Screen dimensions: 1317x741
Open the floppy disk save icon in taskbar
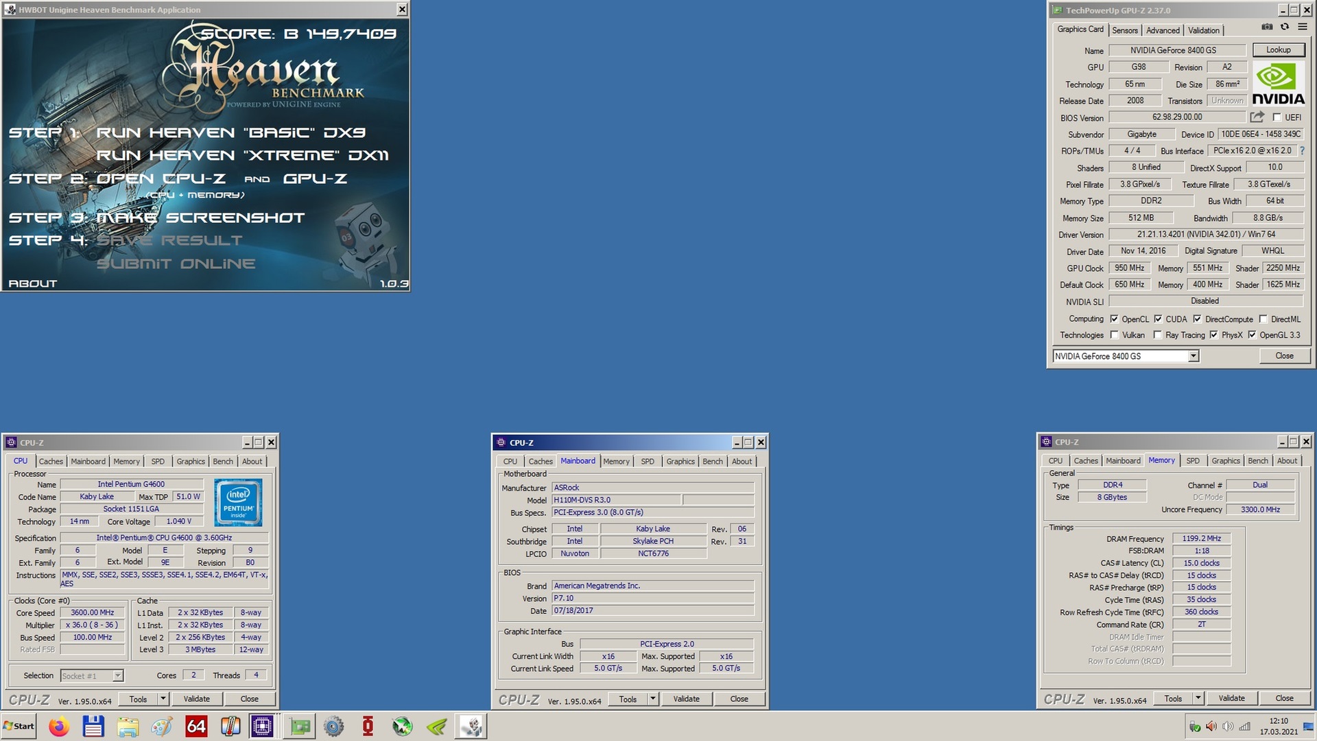(x=93, y=726)
